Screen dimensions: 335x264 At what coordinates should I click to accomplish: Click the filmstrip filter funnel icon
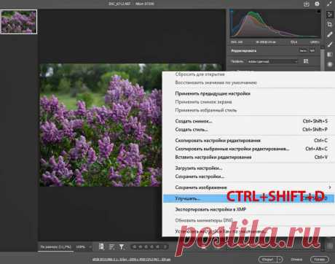coord(122,246)
